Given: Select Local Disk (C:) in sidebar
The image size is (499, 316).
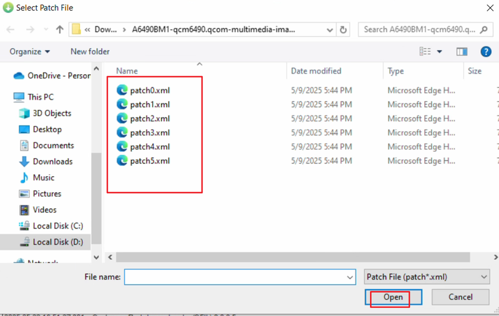Looking at the screenshot, I should click(x=51, y=226).
